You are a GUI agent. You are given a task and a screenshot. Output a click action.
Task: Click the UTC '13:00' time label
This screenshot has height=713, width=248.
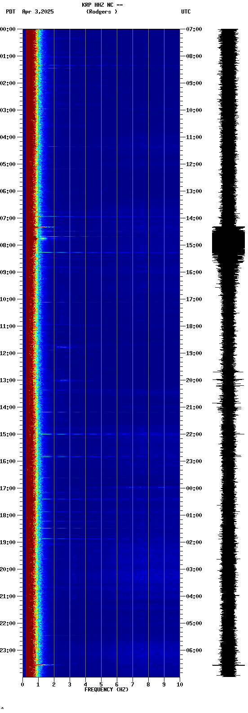coord(194,191)
